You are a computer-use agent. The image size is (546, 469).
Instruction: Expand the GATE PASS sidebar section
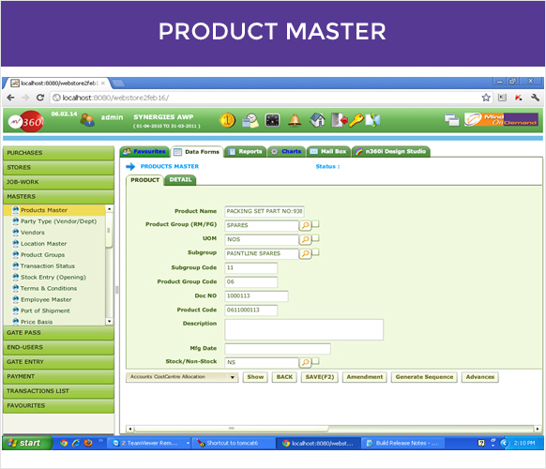58,333
